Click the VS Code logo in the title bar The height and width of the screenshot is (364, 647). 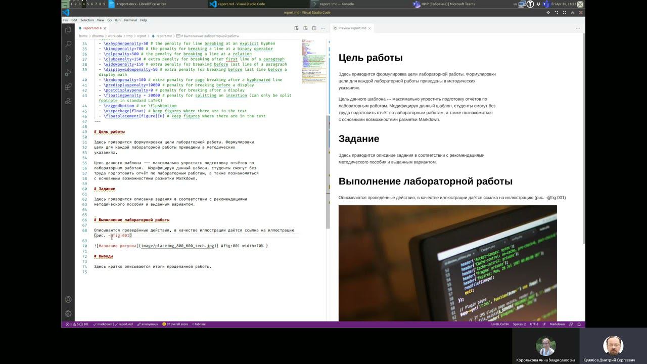point(66,13)
